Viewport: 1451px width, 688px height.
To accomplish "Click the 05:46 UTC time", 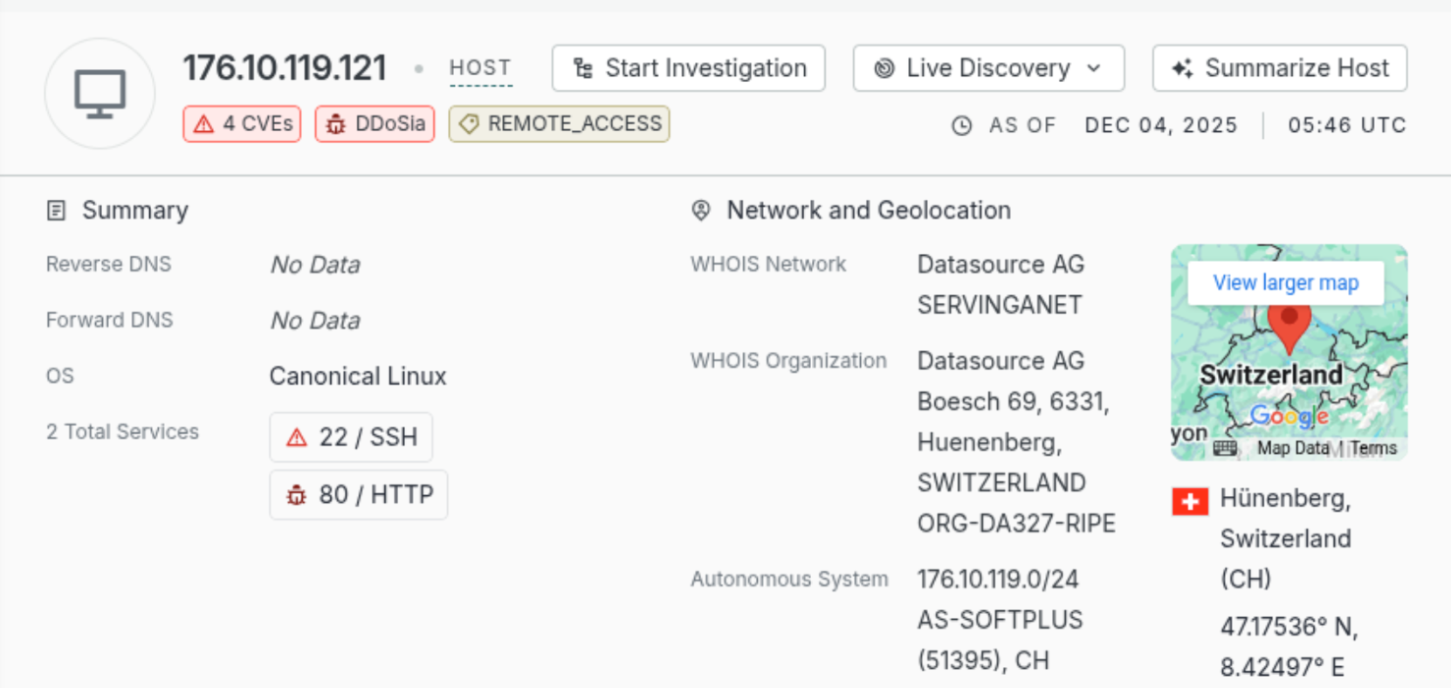I will point(1347,125).
